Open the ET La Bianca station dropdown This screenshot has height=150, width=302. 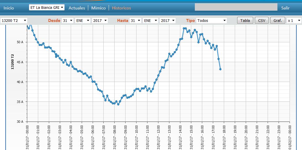coord(47,7)
